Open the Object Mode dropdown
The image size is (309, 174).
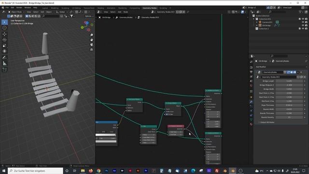pos(16,12)
